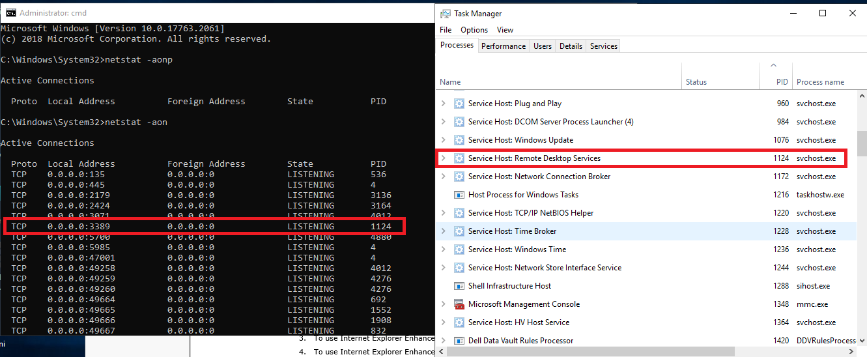Switch to the Services tab
867x357 pixels.
pyautogui.click(x=604, y=46)
